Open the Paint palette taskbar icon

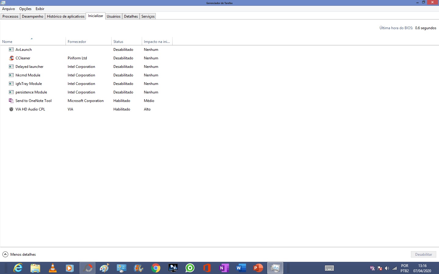point(104,268)
